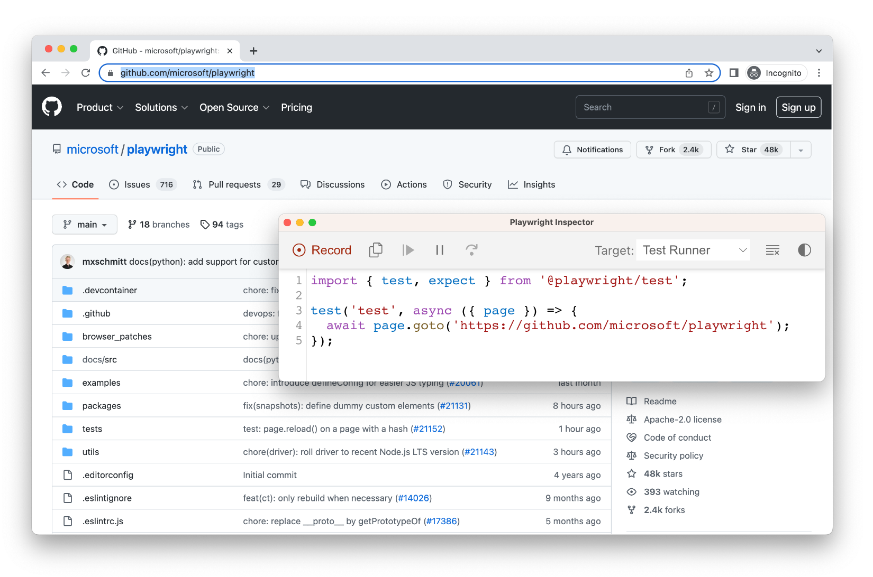The image size is (873, 577).
Task: Click the browser Reload icon
Action: click(86, 73)
